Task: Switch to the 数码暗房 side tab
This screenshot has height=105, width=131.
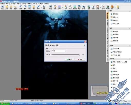Action: click(108, 23)
